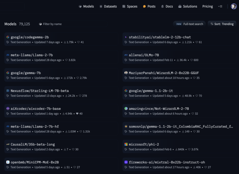Click the AllenAI logo beside OLMo-7B
The width and height of the screenshot is (239, 174).
(x=126, y=55)
